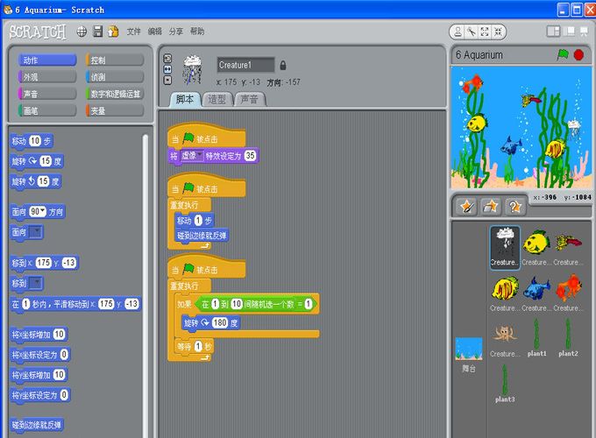Select the plant1 sprite thumbnail
596x438 pixels.
pyautogui.click(x=536, y=338)
